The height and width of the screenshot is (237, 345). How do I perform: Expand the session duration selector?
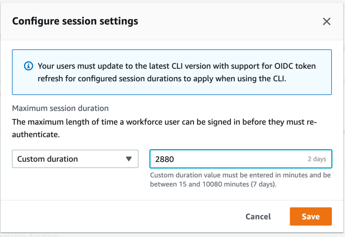pyautogui.click(x=75, y=159)
